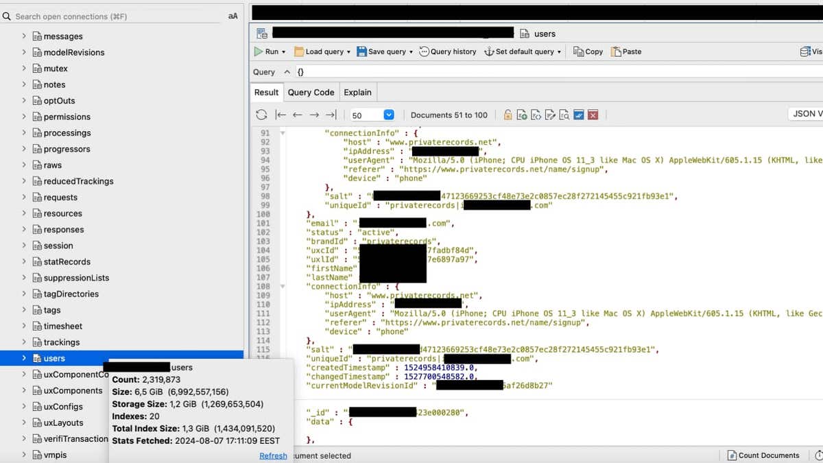The width and height of the screenshot is (823, 463).
Task: Toggle case-sensitive search aA button
Action: [x=232, y=16]
